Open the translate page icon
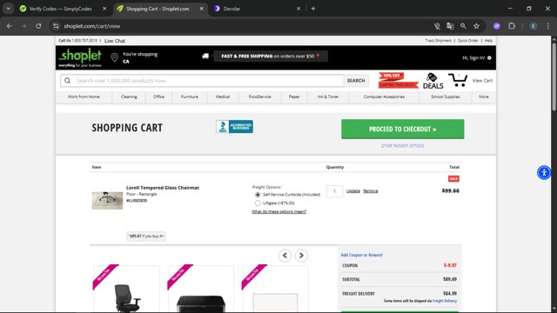557x313 pixels. coord(450,26)
